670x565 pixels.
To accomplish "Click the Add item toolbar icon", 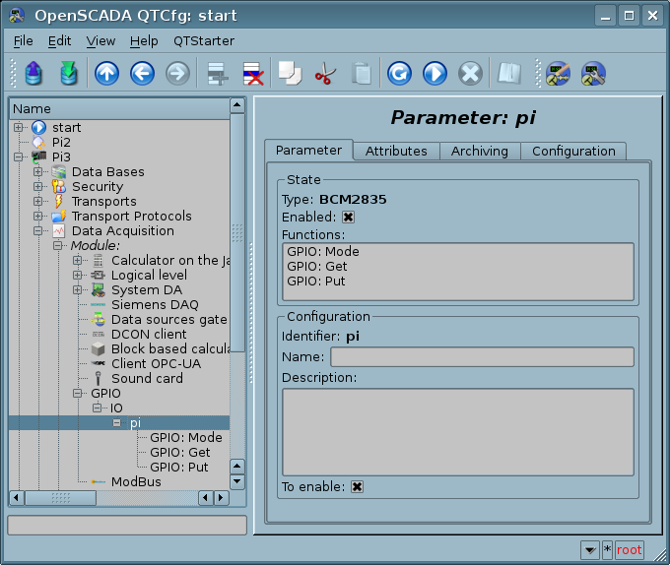I will 216,74.
